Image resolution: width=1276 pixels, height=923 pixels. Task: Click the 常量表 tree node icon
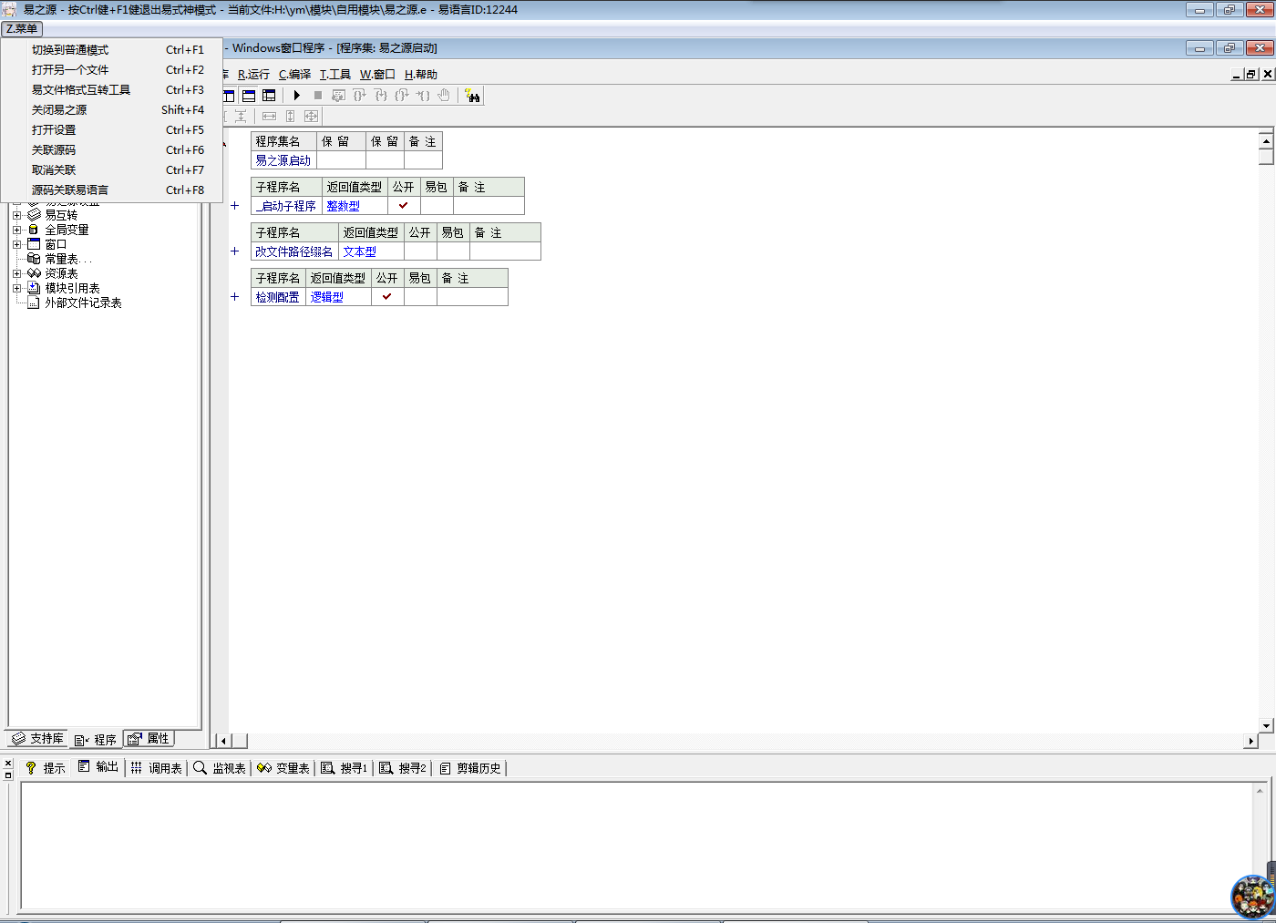pyautogui.click(x=34, y=259)
